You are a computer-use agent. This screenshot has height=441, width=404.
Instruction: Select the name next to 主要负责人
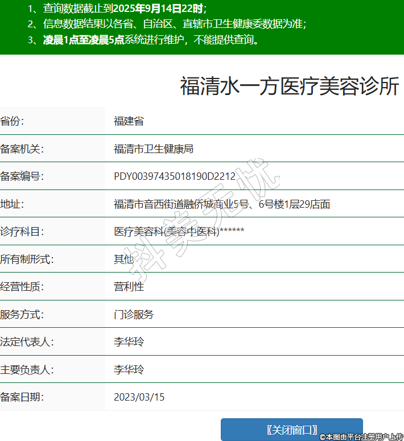point(129,370)
